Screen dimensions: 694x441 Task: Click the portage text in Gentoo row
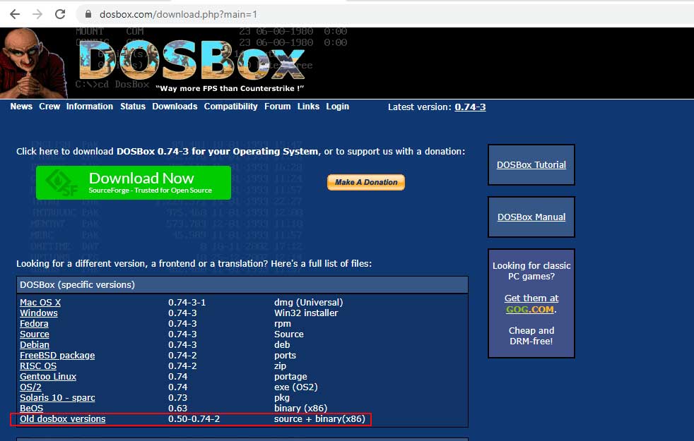(x=290, y=377)
